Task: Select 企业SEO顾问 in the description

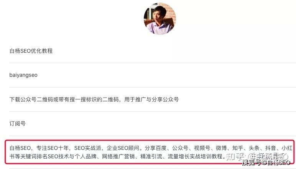Action: point(123,148)
